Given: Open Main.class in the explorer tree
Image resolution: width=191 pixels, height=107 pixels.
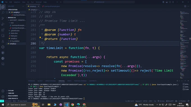Looking at the screenshot, I should pyautogui.click(x=14, y=33).
